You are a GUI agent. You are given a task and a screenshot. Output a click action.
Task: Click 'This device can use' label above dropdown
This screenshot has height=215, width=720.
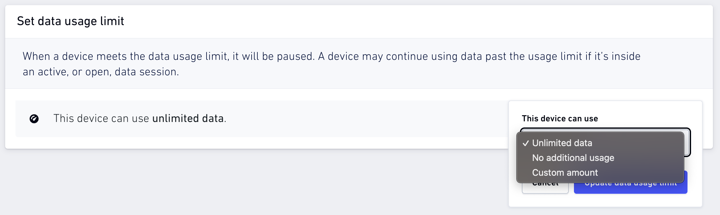(x=560, y=118)
